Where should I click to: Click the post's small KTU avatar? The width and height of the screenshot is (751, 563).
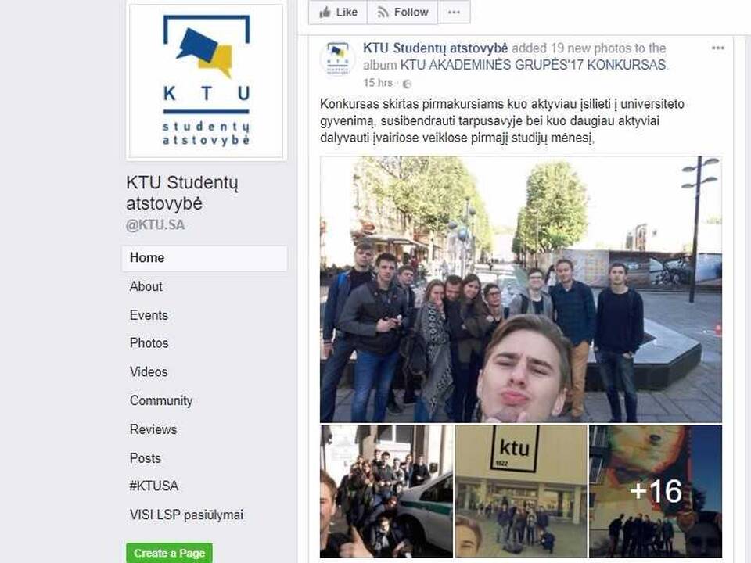pos(338,59)
